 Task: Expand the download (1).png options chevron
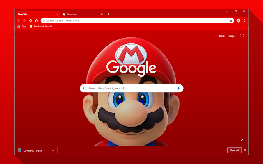point(53,150)
